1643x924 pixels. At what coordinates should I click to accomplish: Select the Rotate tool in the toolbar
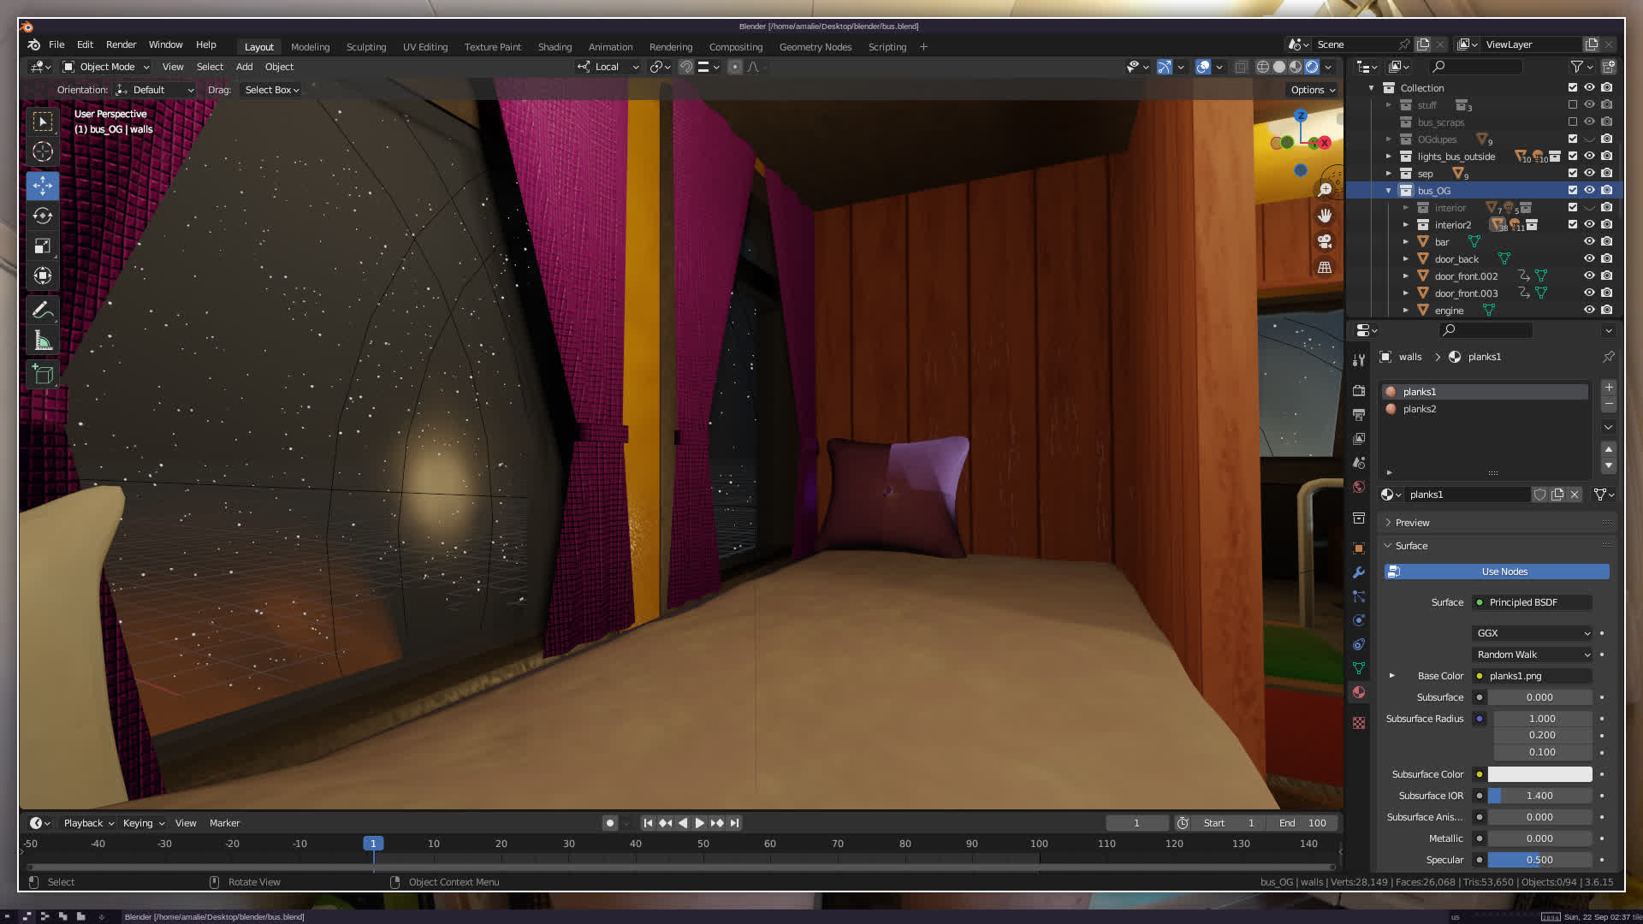click(x=43, y=216)
